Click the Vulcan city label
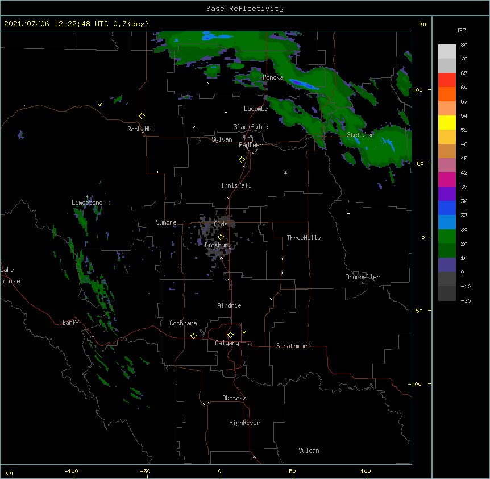The height and width of the screenshot is (479, 490). (309, 451)
